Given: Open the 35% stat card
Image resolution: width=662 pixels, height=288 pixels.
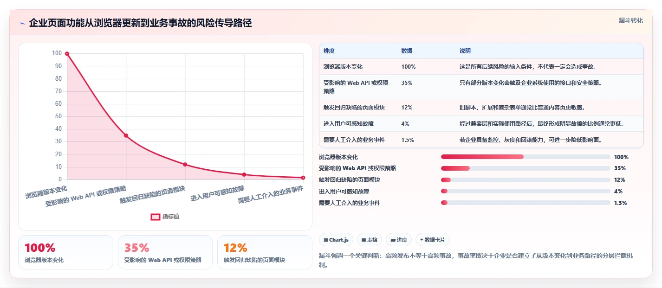Looking at the screenshot, I should pyautogui.click(x=165, y=252).
